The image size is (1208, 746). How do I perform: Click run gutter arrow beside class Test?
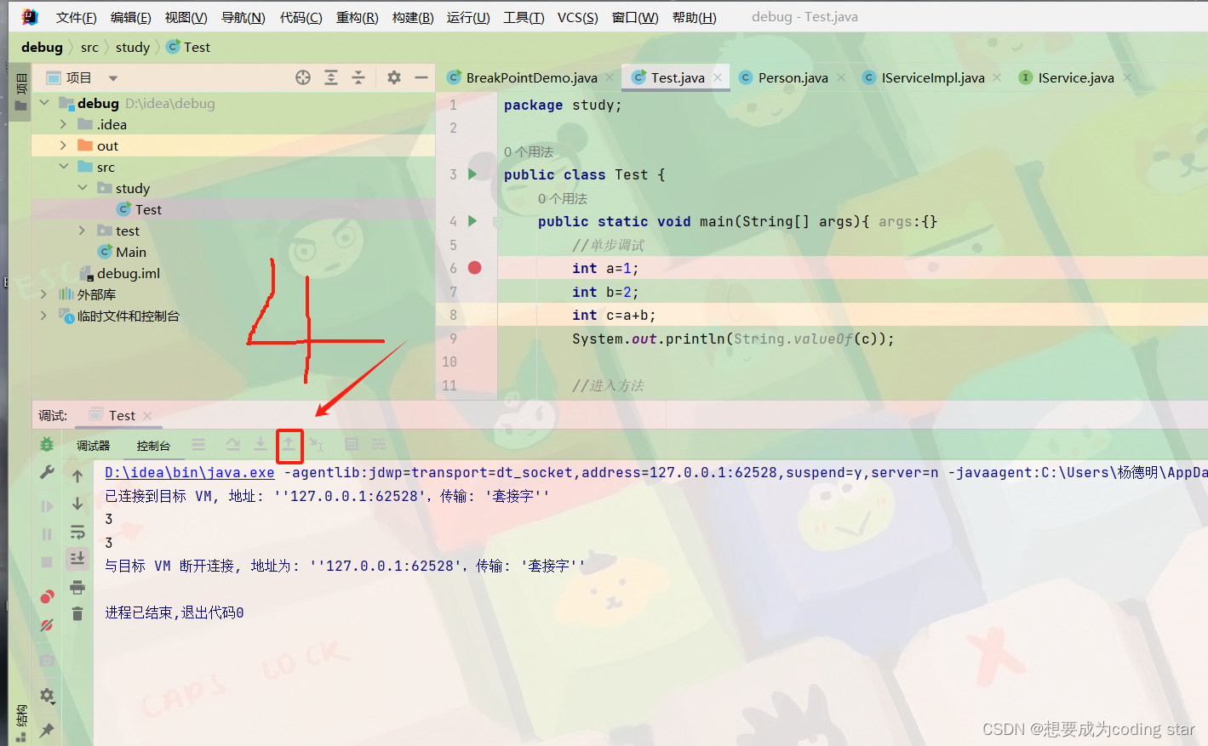pyautogui.click(x=472, y=174)
